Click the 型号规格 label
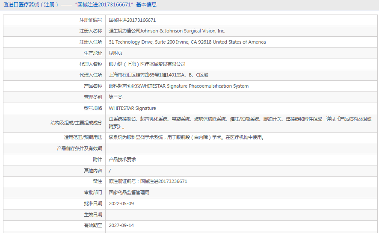379x233 pixels. point(93,109)
